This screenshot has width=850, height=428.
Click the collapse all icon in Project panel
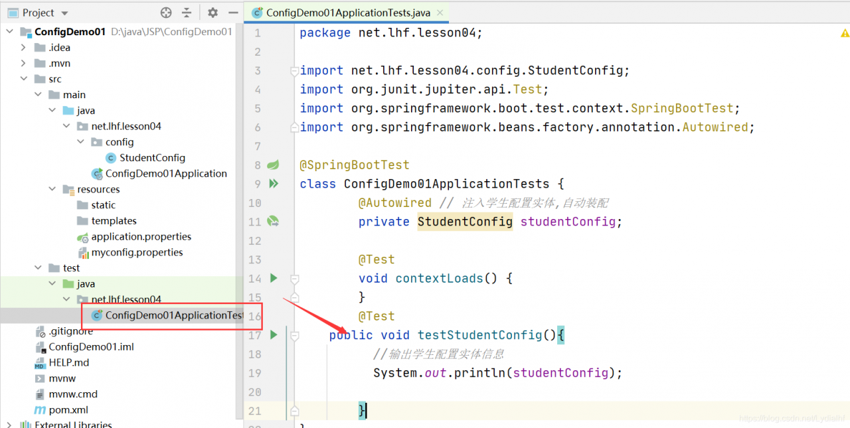187,13
